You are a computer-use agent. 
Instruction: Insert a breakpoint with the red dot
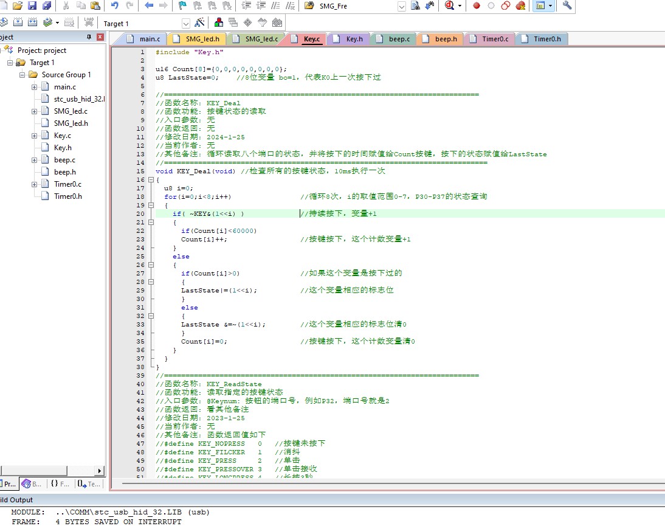[477, 5]
